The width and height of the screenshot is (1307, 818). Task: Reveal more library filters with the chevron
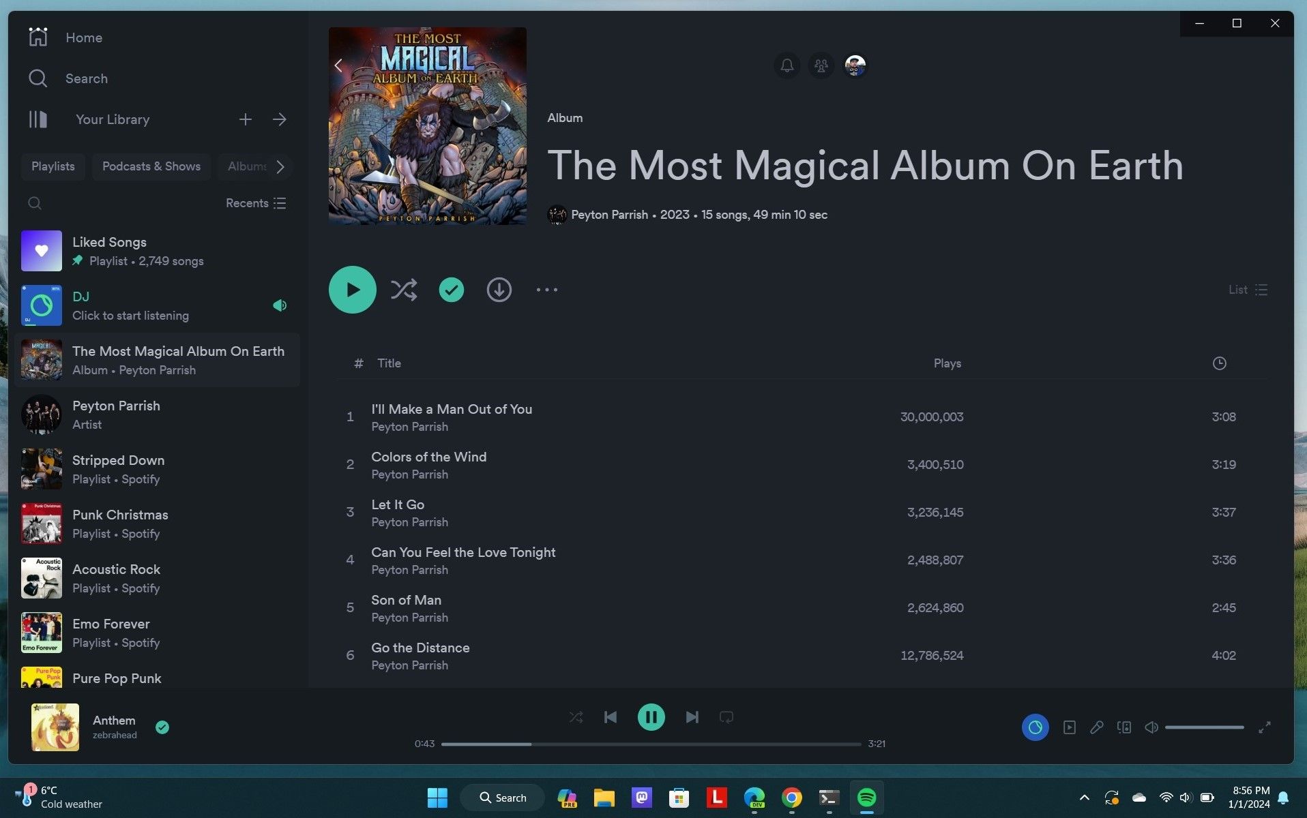280,166
